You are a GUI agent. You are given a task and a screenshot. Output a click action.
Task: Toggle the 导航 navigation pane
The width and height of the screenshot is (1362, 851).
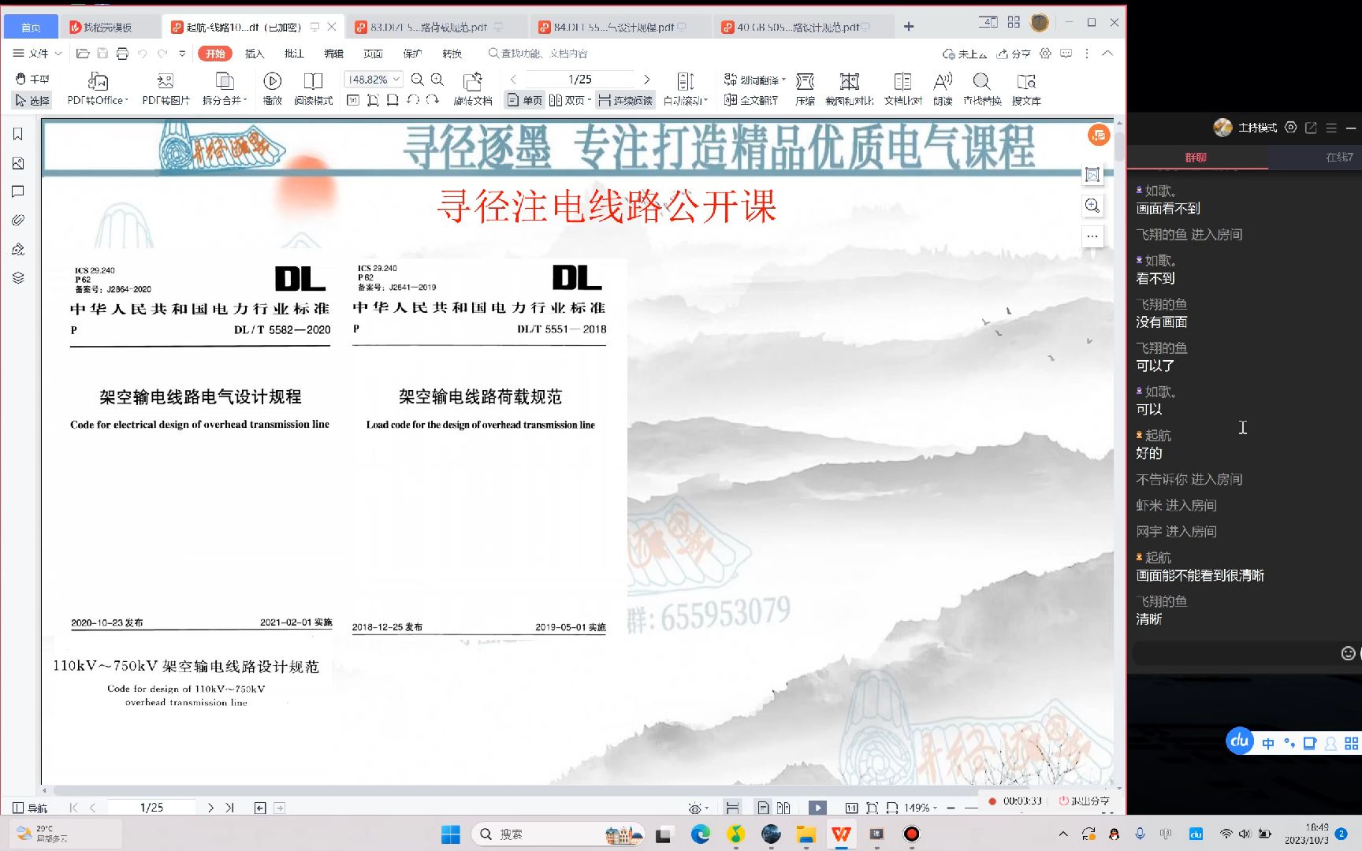pyautogui.click(x=30, y=808)
